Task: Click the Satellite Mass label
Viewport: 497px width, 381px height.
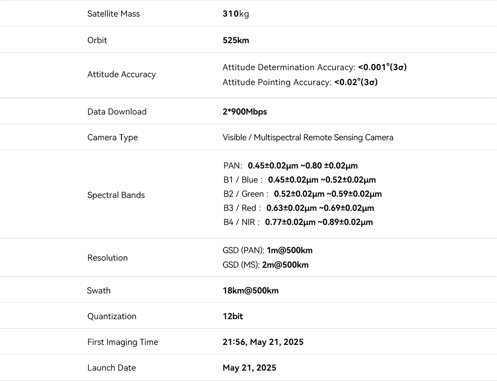Action: pos(114,14)
